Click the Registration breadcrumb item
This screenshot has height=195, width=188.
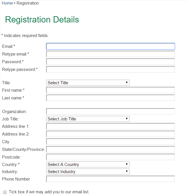click(x=28, y=3)
